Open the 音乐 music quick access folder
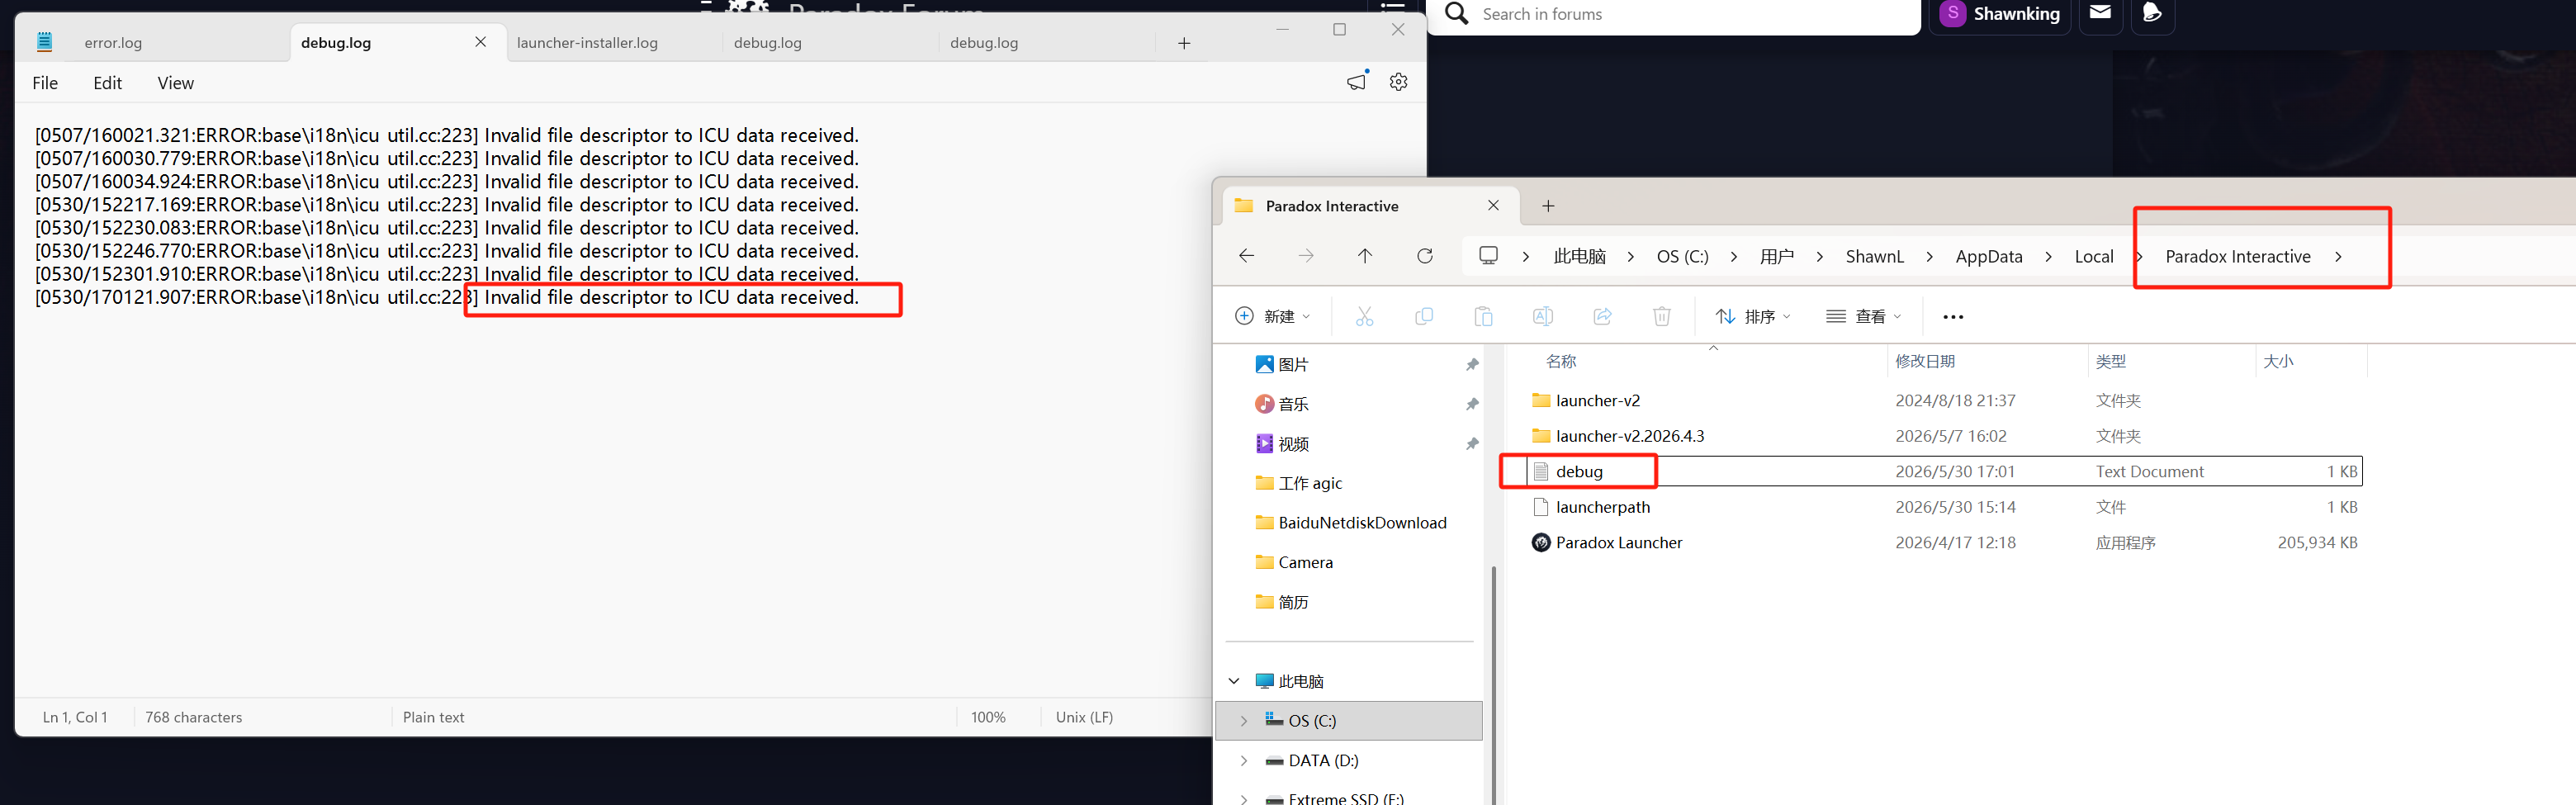2576x805 pixels. 1293,404
